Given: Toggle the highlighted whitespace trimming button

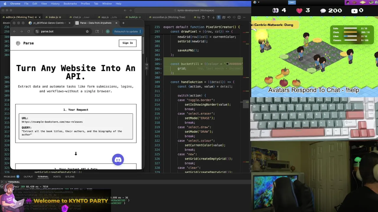Looking at the screenshot, I should 219,17.
